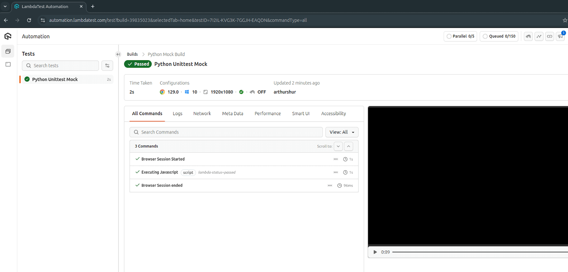Image resolution: width=568 pixels, height=272 pixels.
Task: Click the link icon in the top toolbar
Action: pos(550,36)
